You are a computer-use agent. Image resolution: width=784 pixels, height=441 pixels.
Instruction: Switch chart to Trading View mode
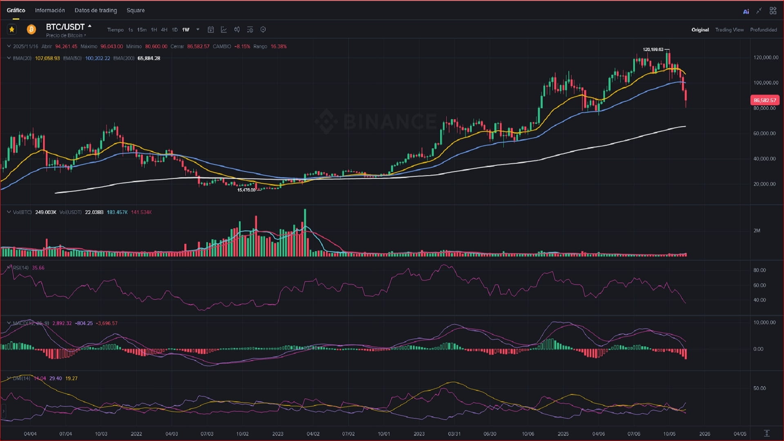[x=729, y=30]
